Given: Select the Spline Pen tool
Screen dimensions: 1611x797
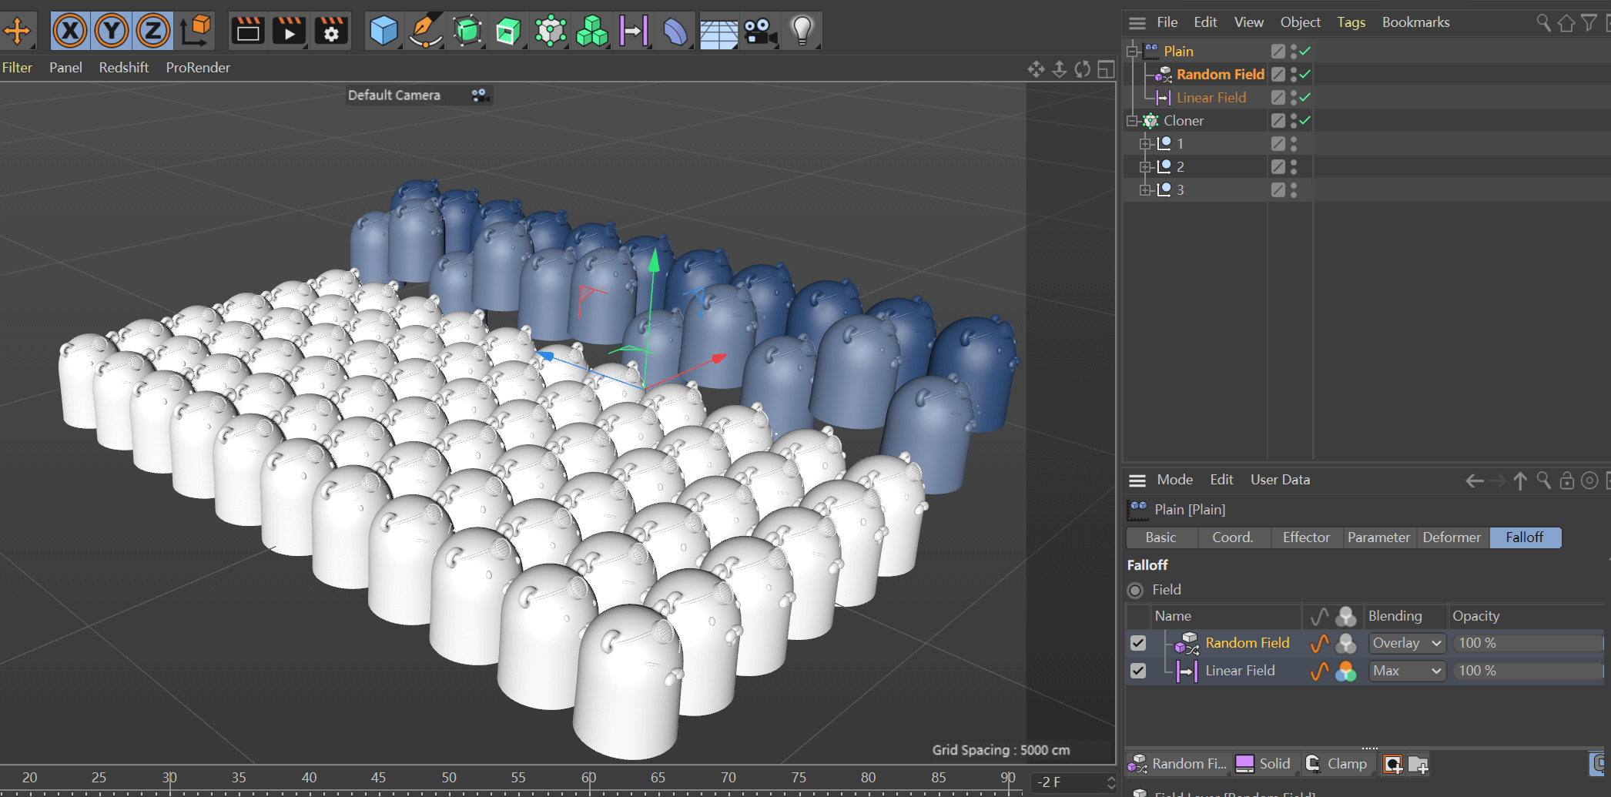Looking at the screenshot, I should click(425, 31).
